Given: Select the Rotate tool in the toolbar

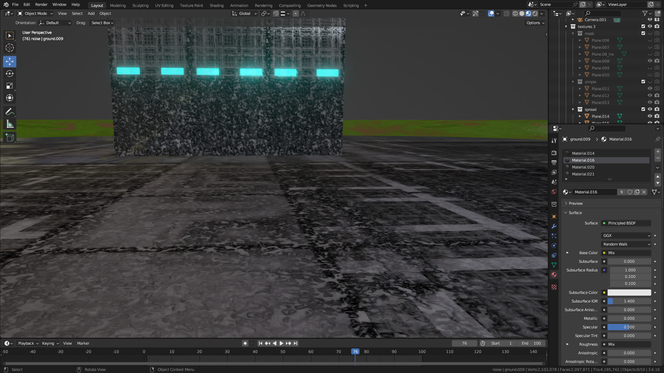Looking at the screenshot, I should click(x=10, y=74).
